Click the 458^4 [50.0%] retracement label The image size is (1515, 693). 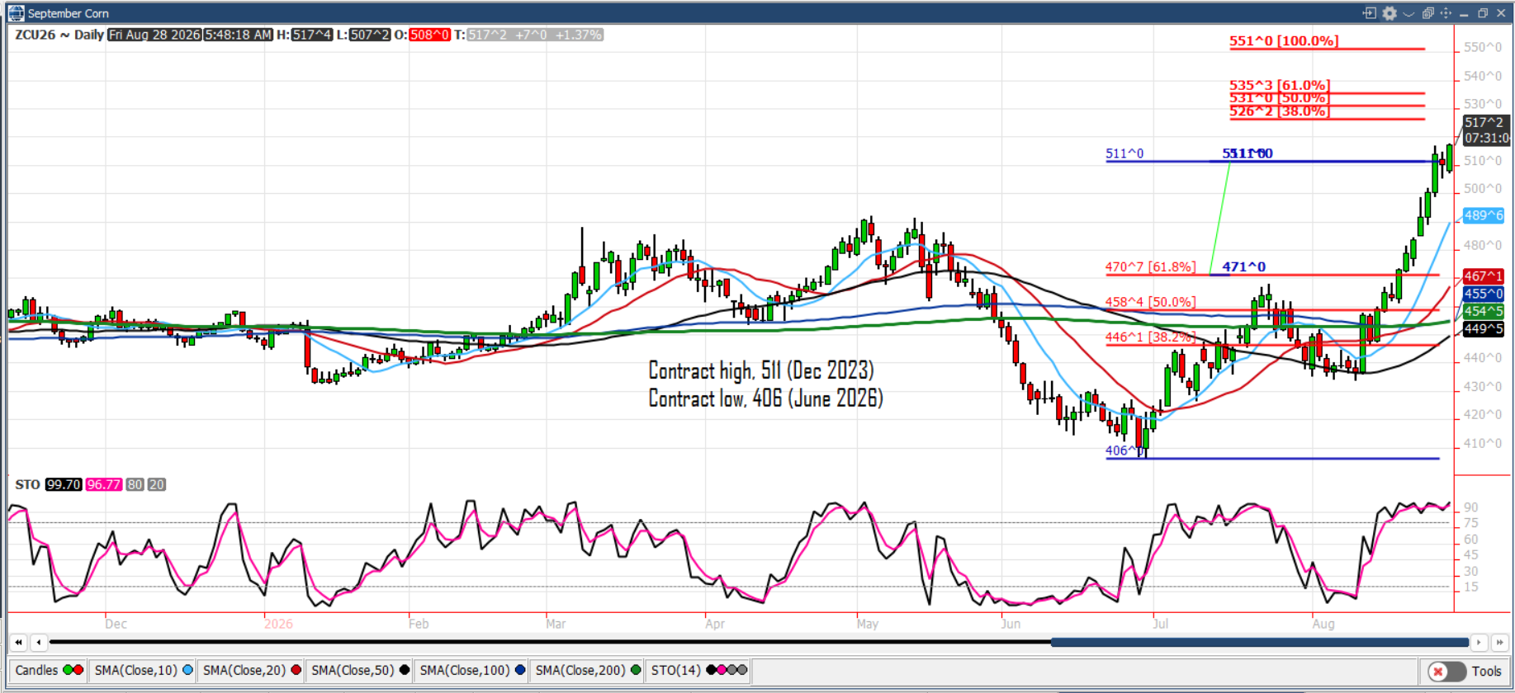pos(1150,302)
